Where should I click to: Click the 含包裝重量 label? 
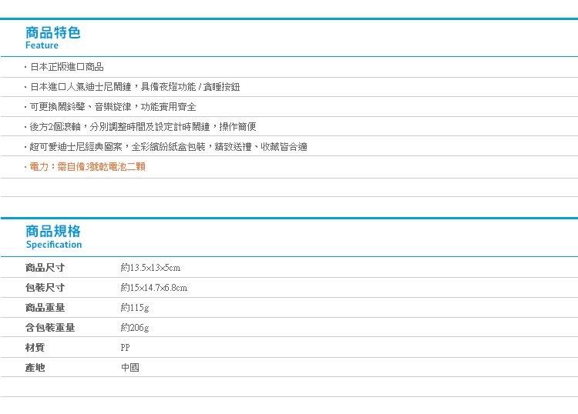tap(50, 328)
